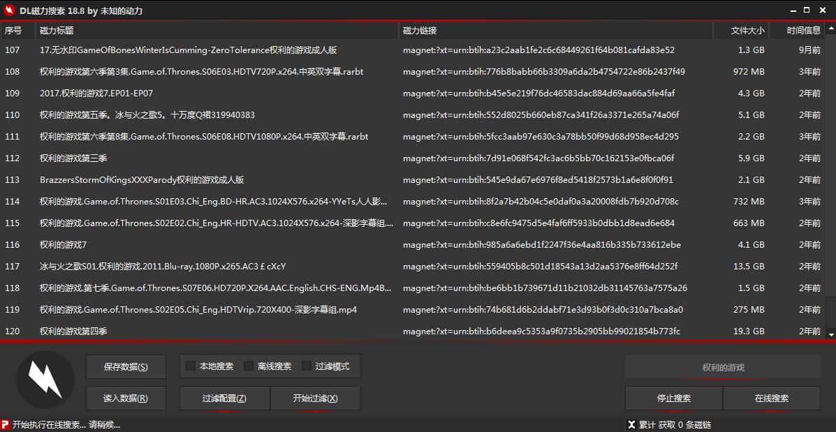The height and width of the screenshot is (432, 836).
Task: Sort by the 磁力标题 column header
Action: (x=217, y=31)
